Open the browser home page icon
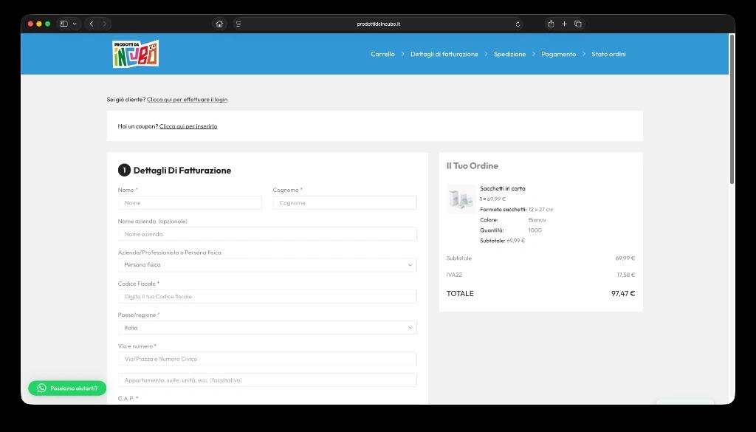Image resolution: width=756 pixels, height=432 pixels. (x=219, y=24)
